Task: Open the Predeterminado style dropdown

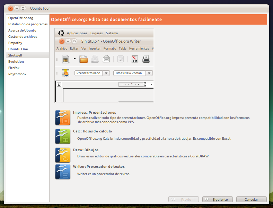Action: [x=106, y=73]
